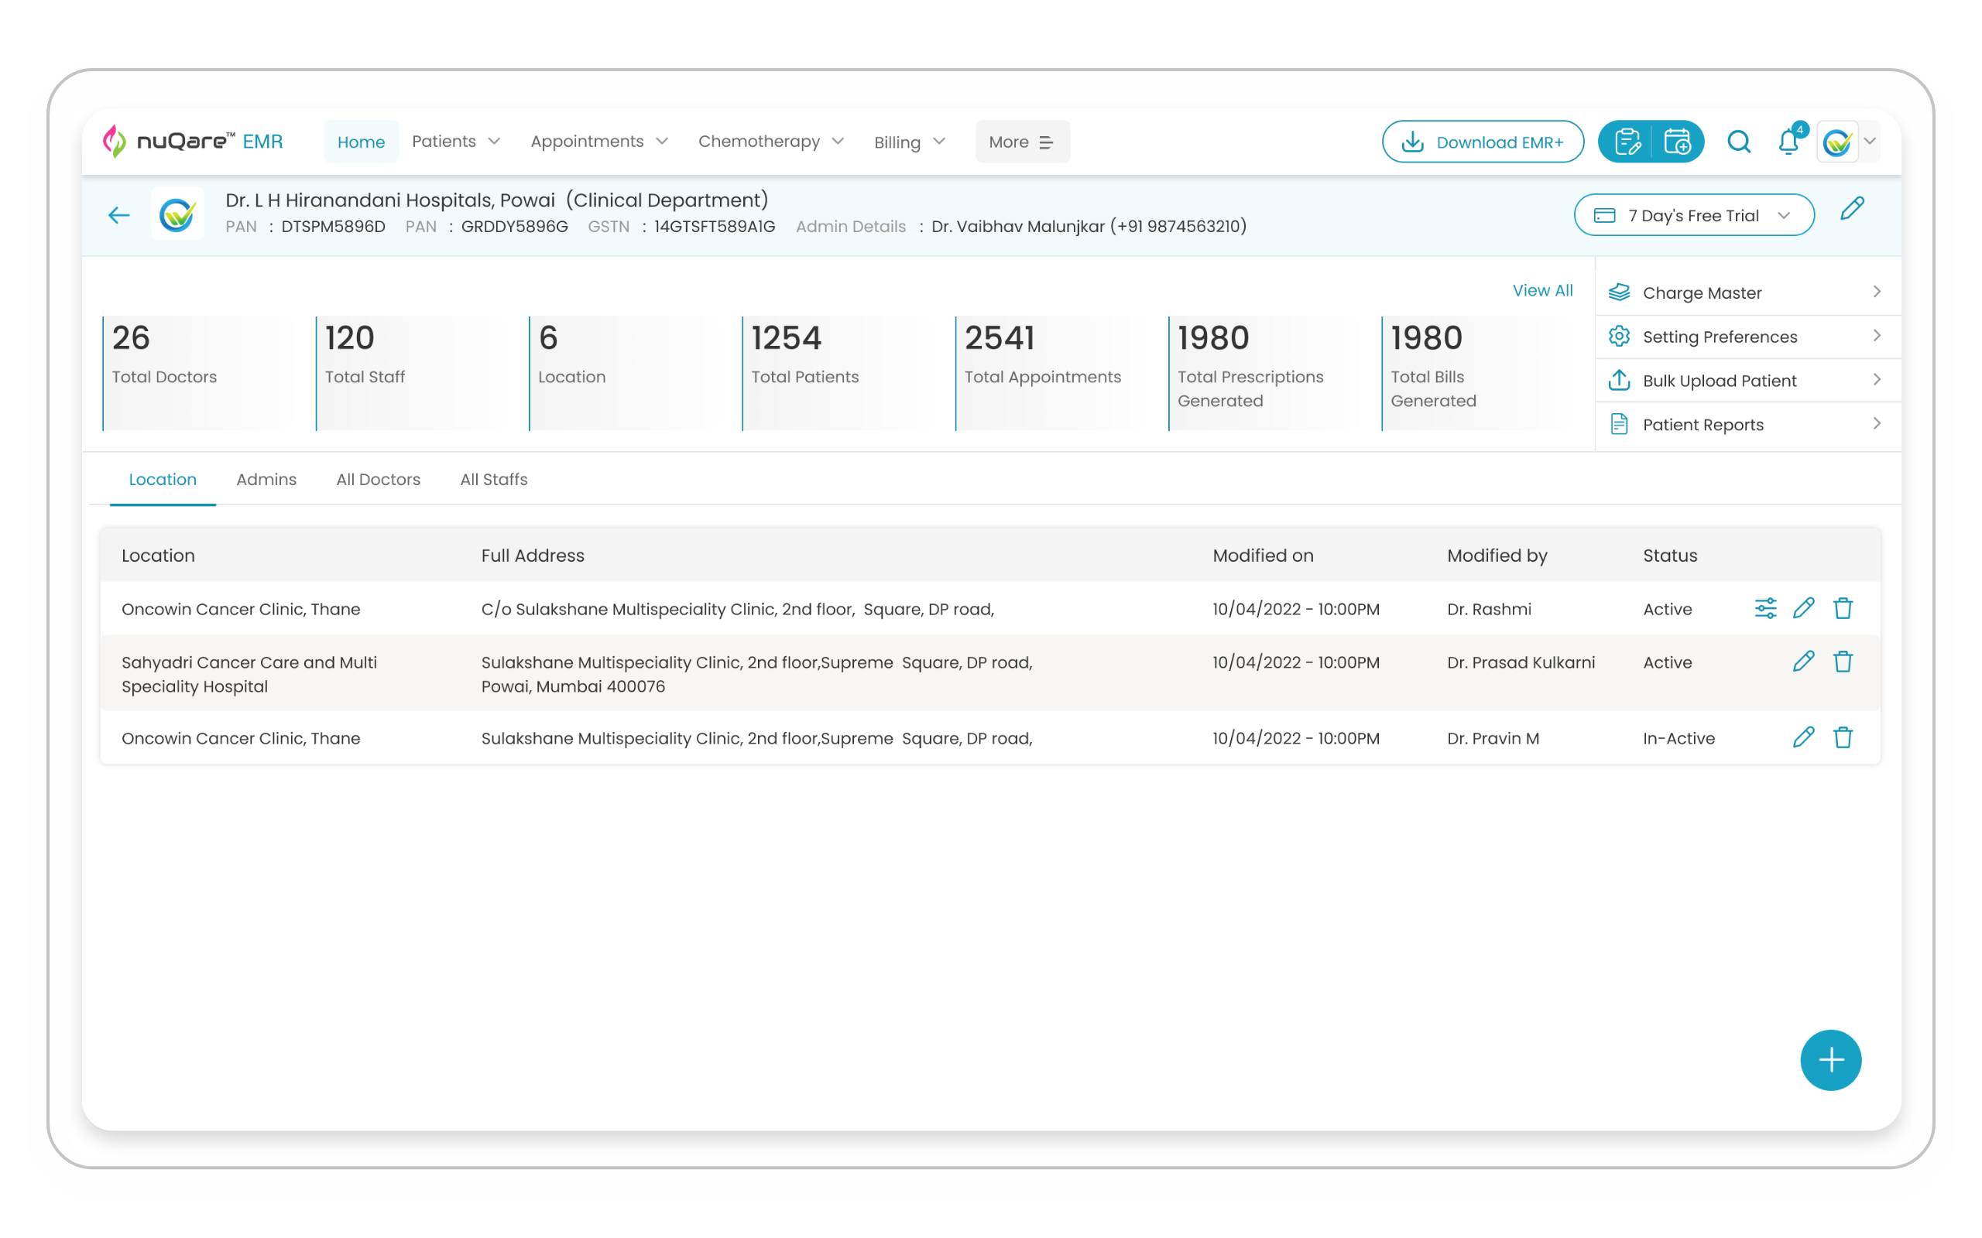
Task: Open the More menu
Action: [x=1021, y=142]
